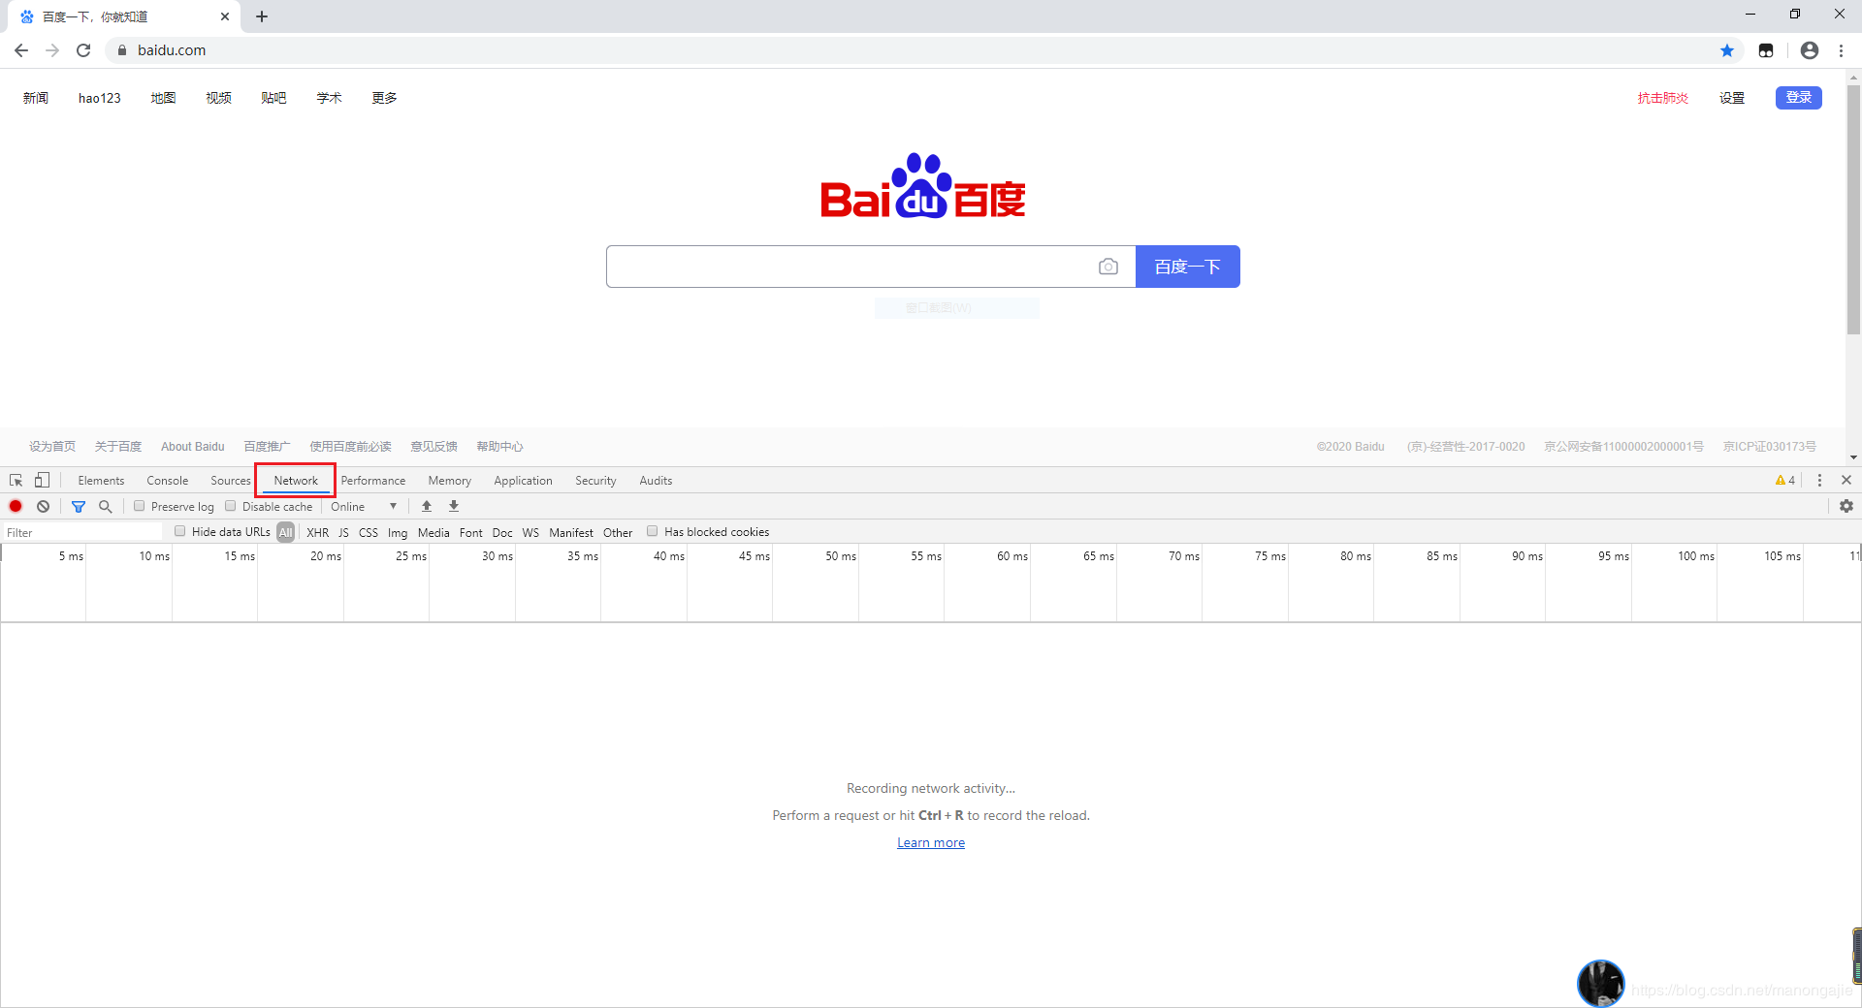Open the DevTools three-dot customize menu
1862x1008 pixels.
(1819, 481)
